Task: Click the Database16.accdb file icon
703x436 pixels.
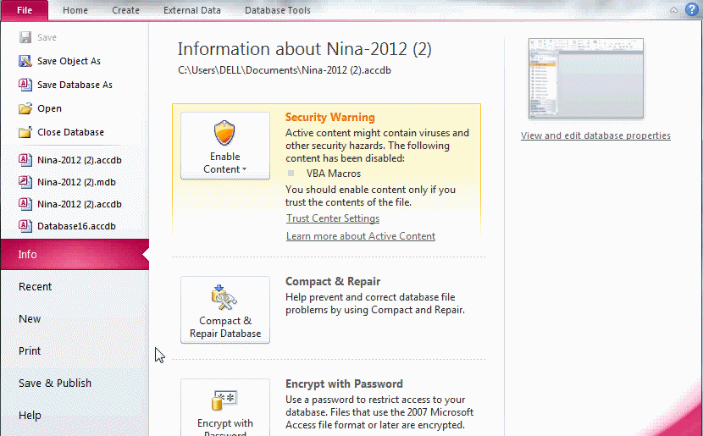Action: pos(25,226)
